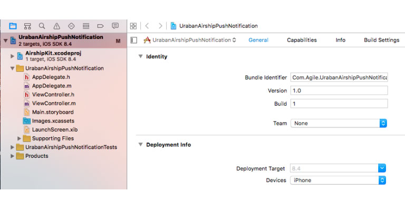
Task: Click UrabanAirshipPushNotification breadcrumb in jump bar
Action: (x=218, y=26)
